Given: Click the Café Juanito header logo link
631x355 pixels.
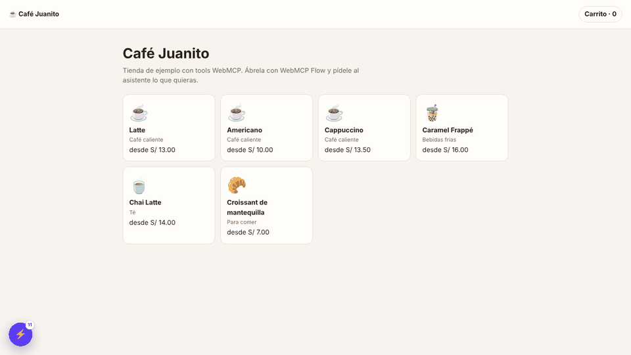Looking at the screenshot, I should point(34,14).
